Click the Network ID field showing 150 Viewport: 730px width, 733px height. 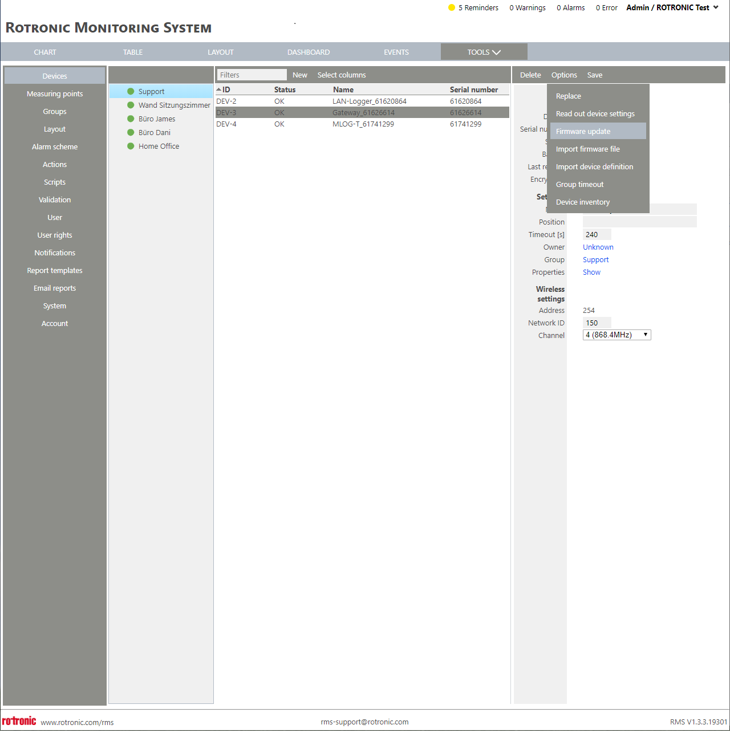[x=597, y=323]
